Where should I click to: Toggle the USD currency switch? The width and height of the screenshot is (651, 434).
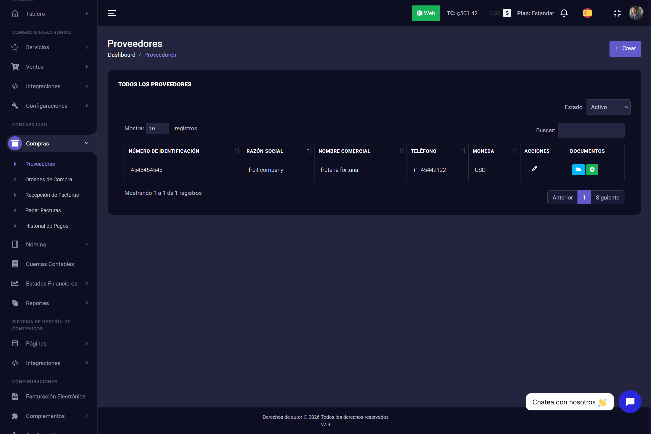pos(507,13)
